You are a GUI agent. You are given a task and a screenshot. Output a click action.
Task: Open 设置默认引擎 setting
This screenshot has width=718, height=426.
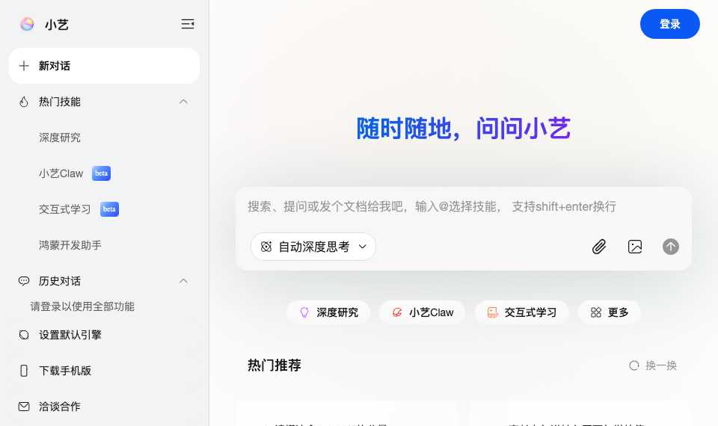click(70, 335)
